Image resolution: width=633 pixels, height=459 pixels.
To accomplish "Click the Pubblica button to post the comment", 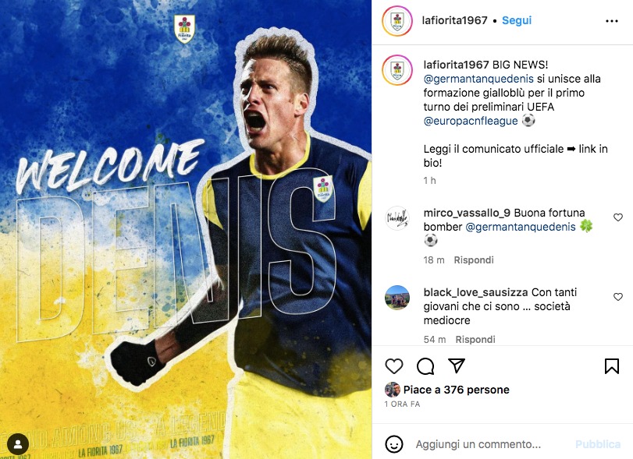I will click(x=597, y=444).
